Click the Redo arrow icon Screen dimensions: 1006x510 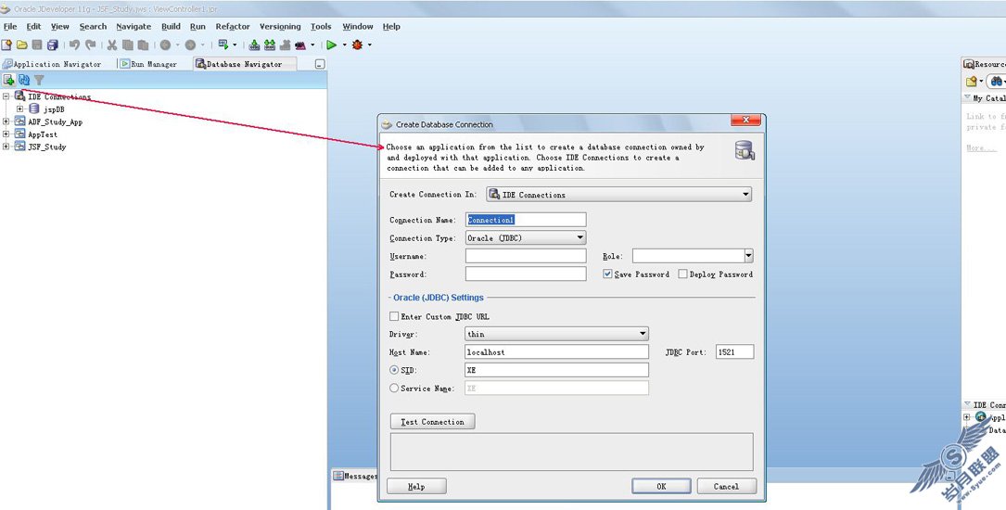pyautogui.click(x=91, y=45)
